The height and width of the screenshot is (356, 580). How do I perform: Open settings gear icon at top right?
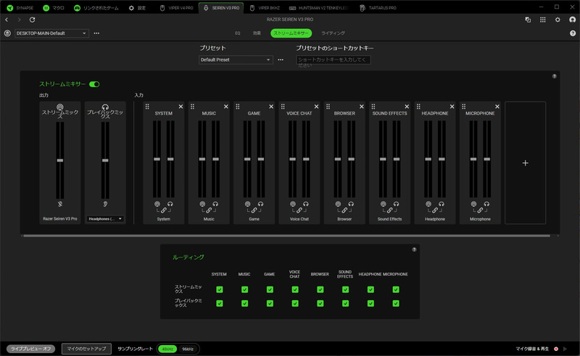(x=558, y=20)
